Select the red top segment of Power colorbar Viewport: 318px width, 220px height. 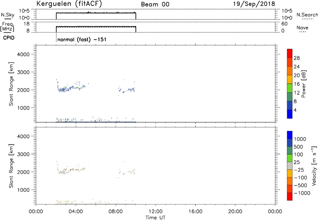[290, 53]
